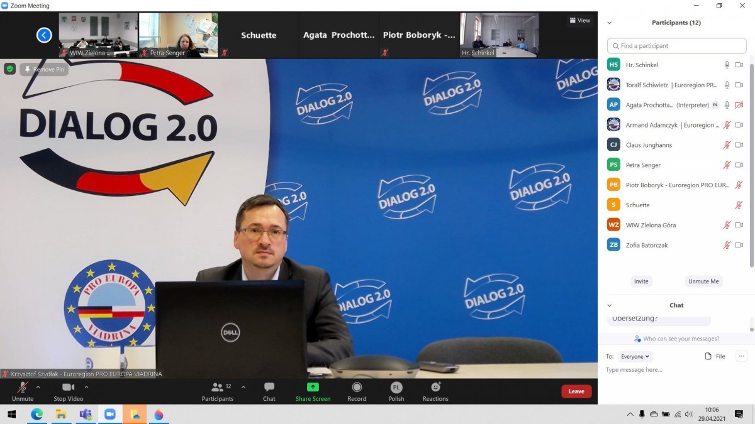Screen dimensions: 755x424
Task: Select Hr. Schinkel video thumbnail
Action: coord(499,35)
